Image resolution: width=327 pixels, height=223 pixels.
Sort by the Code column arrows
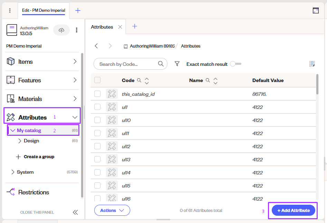tap(147, 81)
